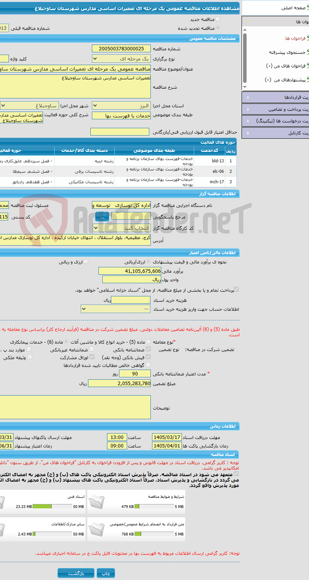Toggle گواهی خالص مطالبات تایید شده checkbox
Viewport: 309px width, 580px height.
click(x=148, y=365)
